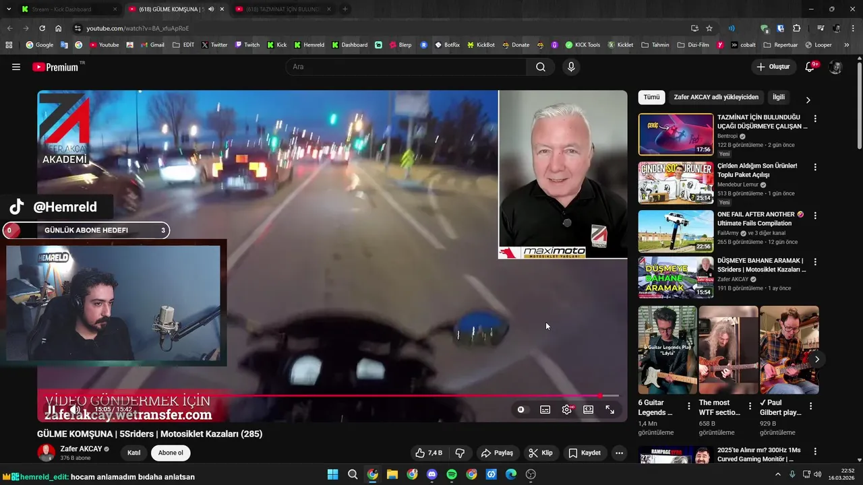Start voice search with microphone icon
This screenshot has width=863, height=485.
tap(571, 67)
